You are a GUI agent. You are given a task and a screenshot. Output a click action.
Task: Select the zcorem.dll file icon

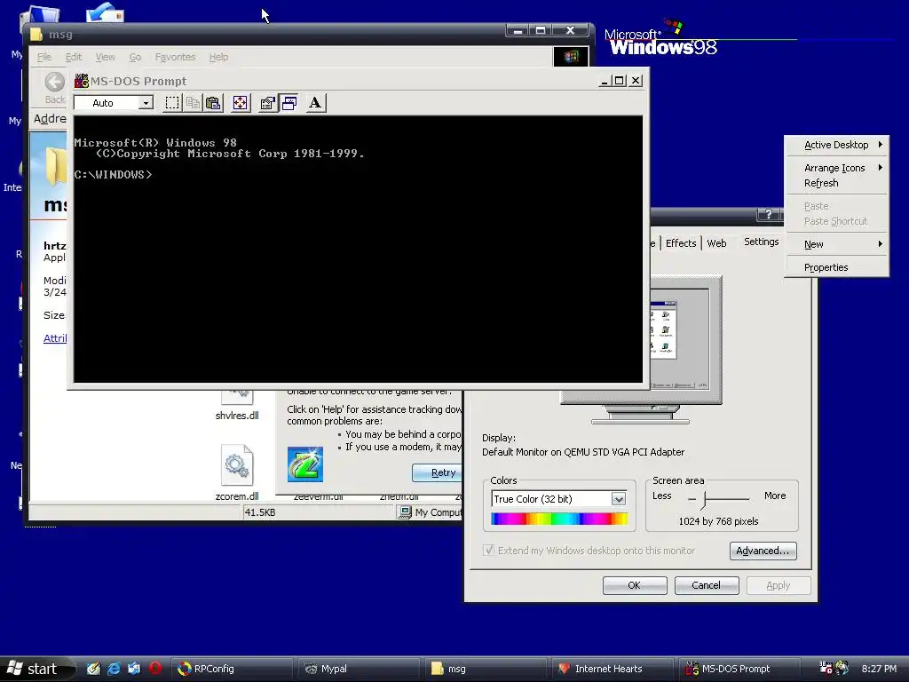236,464
